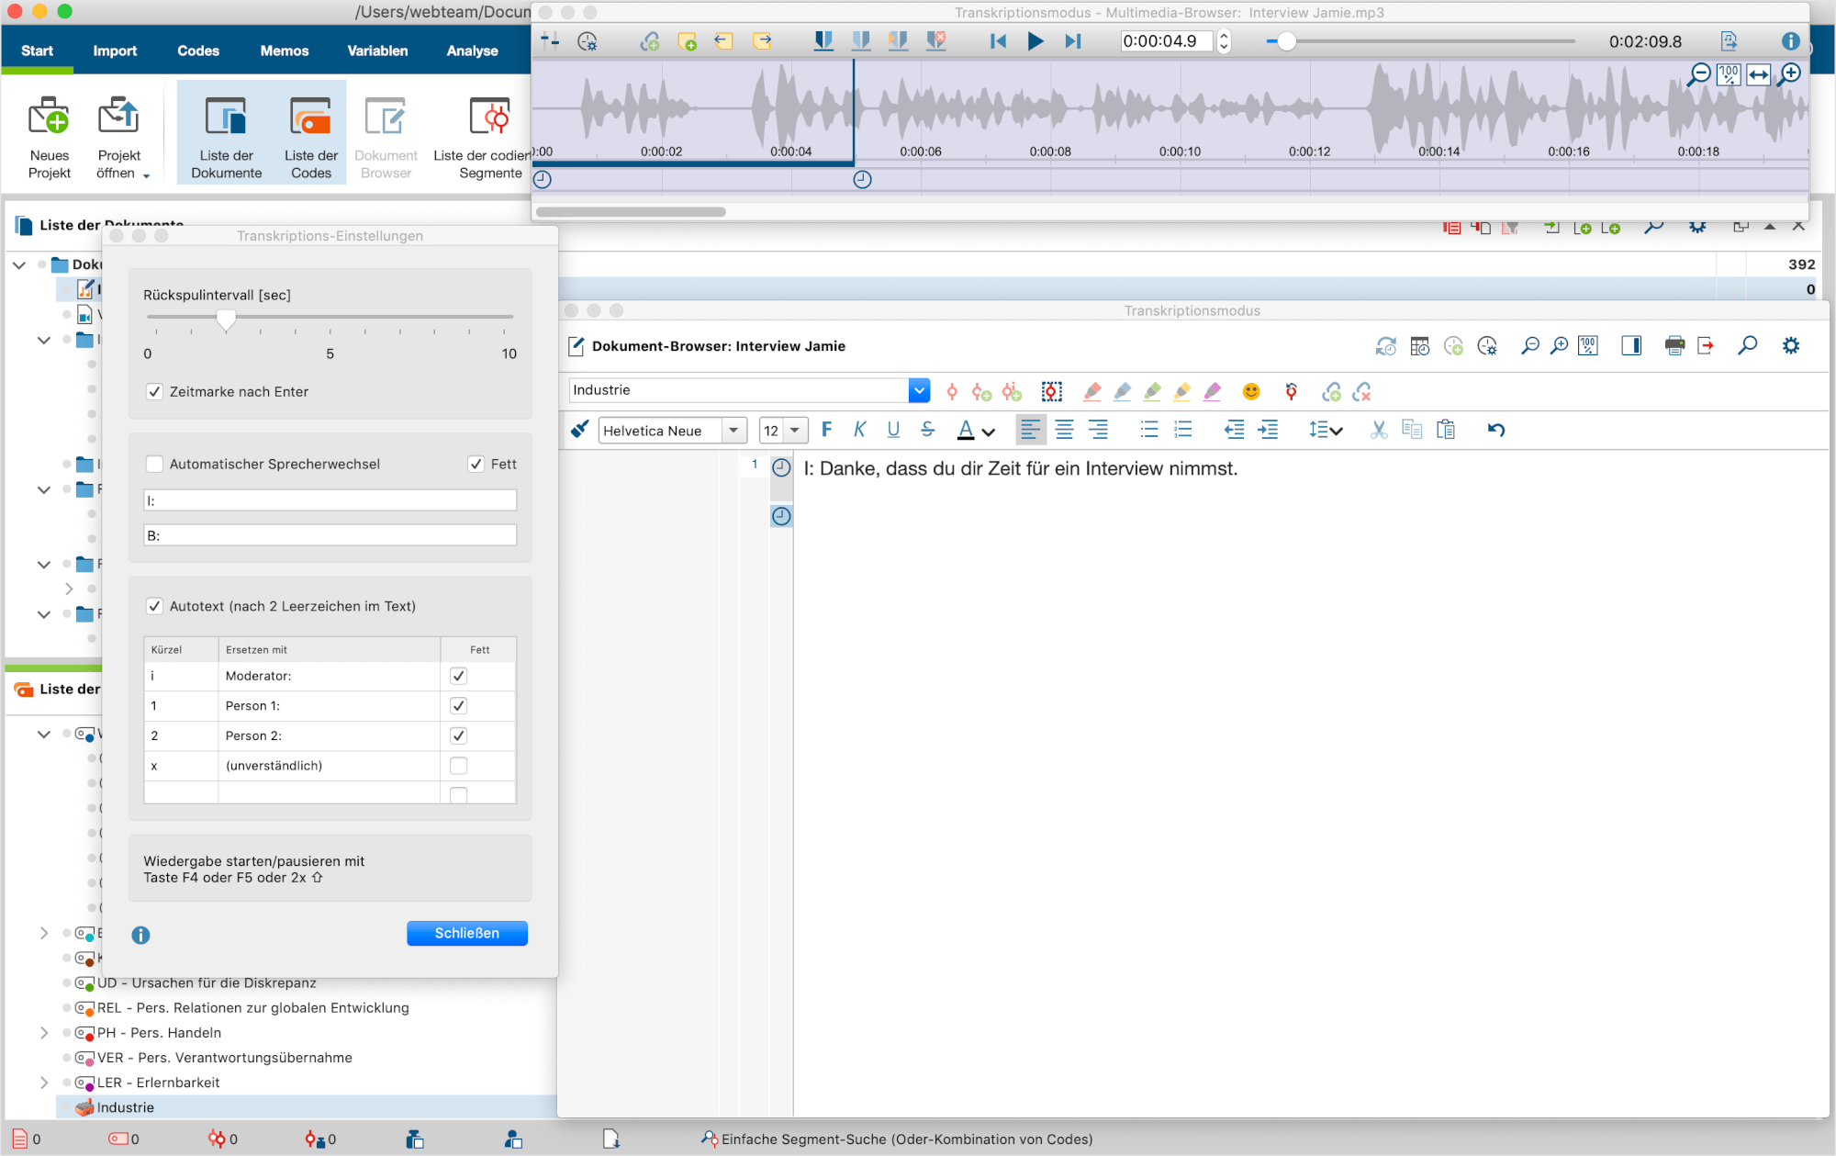Open the Analyse tab

click(x=472, y=51)
